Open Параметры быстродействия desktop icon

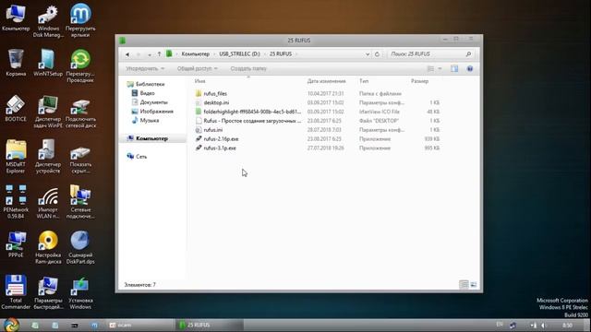pos(48,292)
